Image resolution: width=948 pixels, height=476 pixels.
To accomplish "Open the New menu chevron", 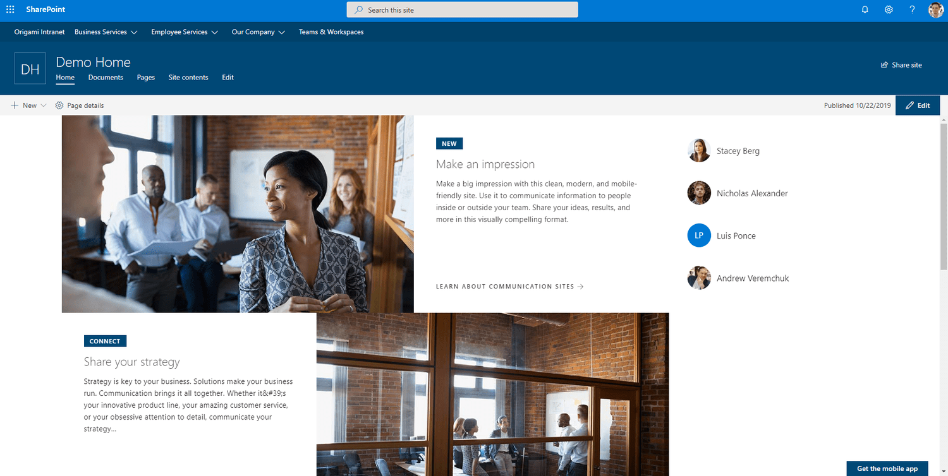I will [44, 105].
